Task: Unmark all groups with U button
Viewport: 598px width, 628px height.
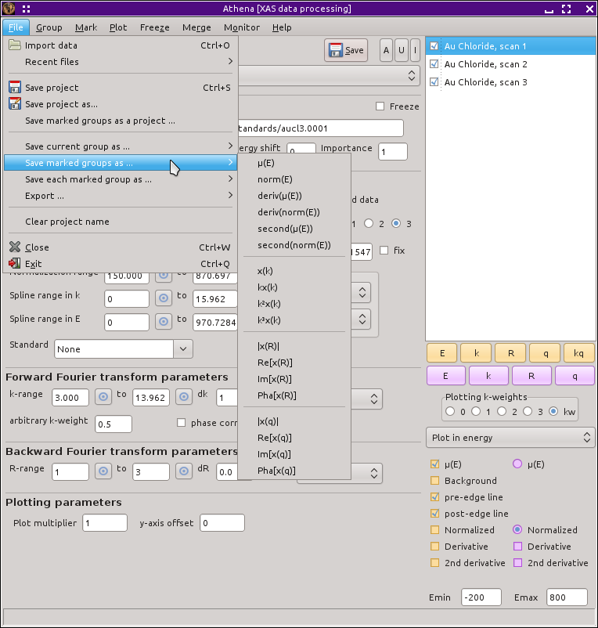Action: pos(401,50)
